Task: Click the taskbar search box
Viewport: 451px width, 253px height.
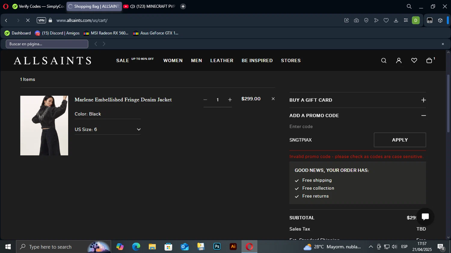Action: [63, 247]
